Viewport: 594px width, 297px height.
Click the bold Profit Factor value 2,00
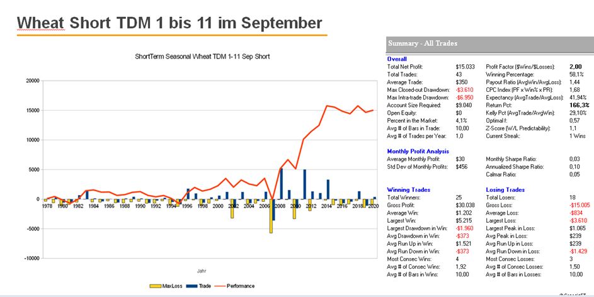click(574, 66)
